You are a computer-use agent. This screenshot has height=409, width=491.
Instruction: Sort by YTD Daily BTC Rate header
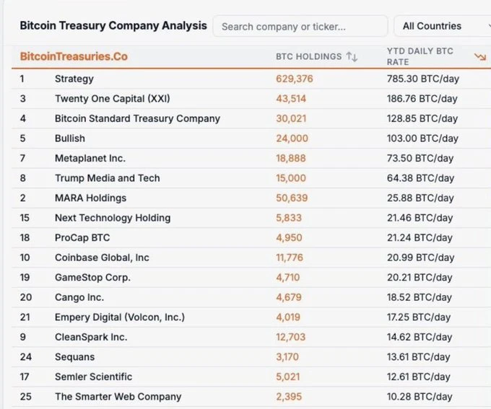(419, 56)
